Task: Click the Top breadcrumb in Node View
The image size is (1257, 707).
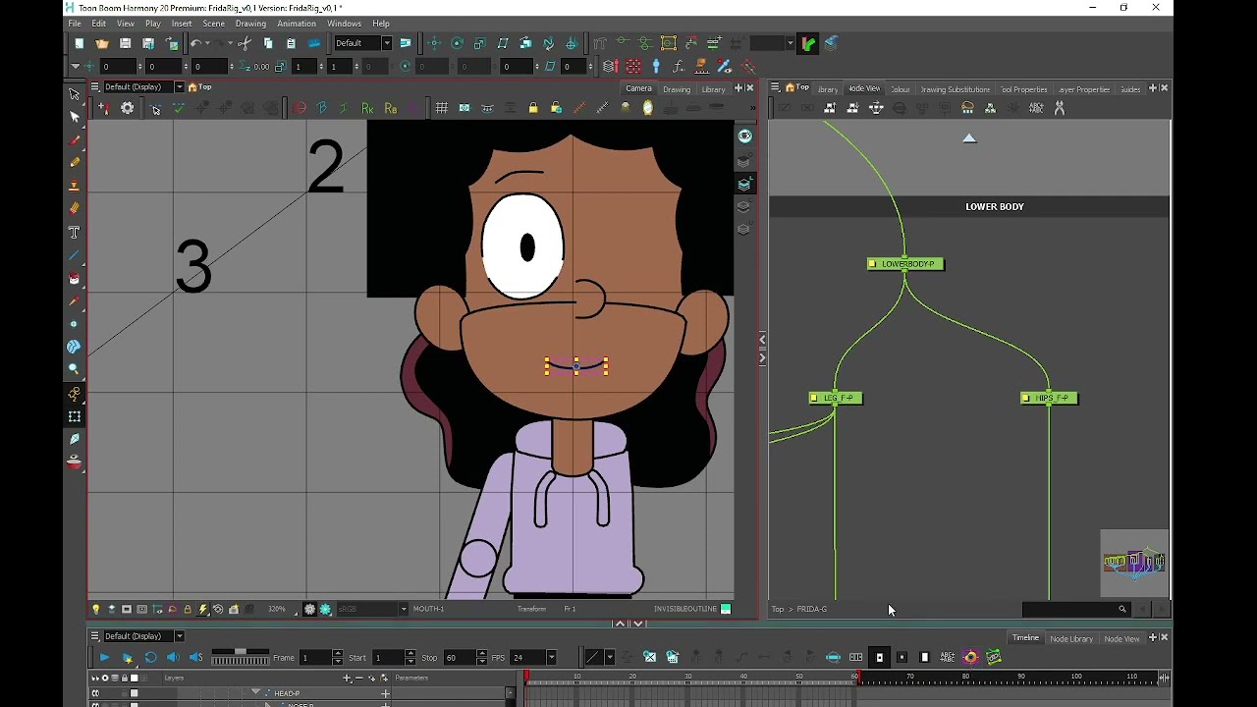Action: pyautogui.click(x=778, y=609)
